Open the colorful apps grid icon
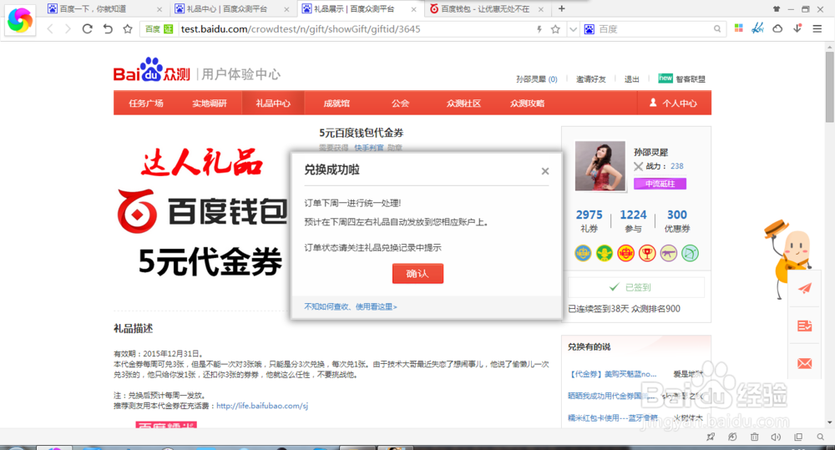The width and height of the screenshot is (835, 450). click(x=739, y=28)
